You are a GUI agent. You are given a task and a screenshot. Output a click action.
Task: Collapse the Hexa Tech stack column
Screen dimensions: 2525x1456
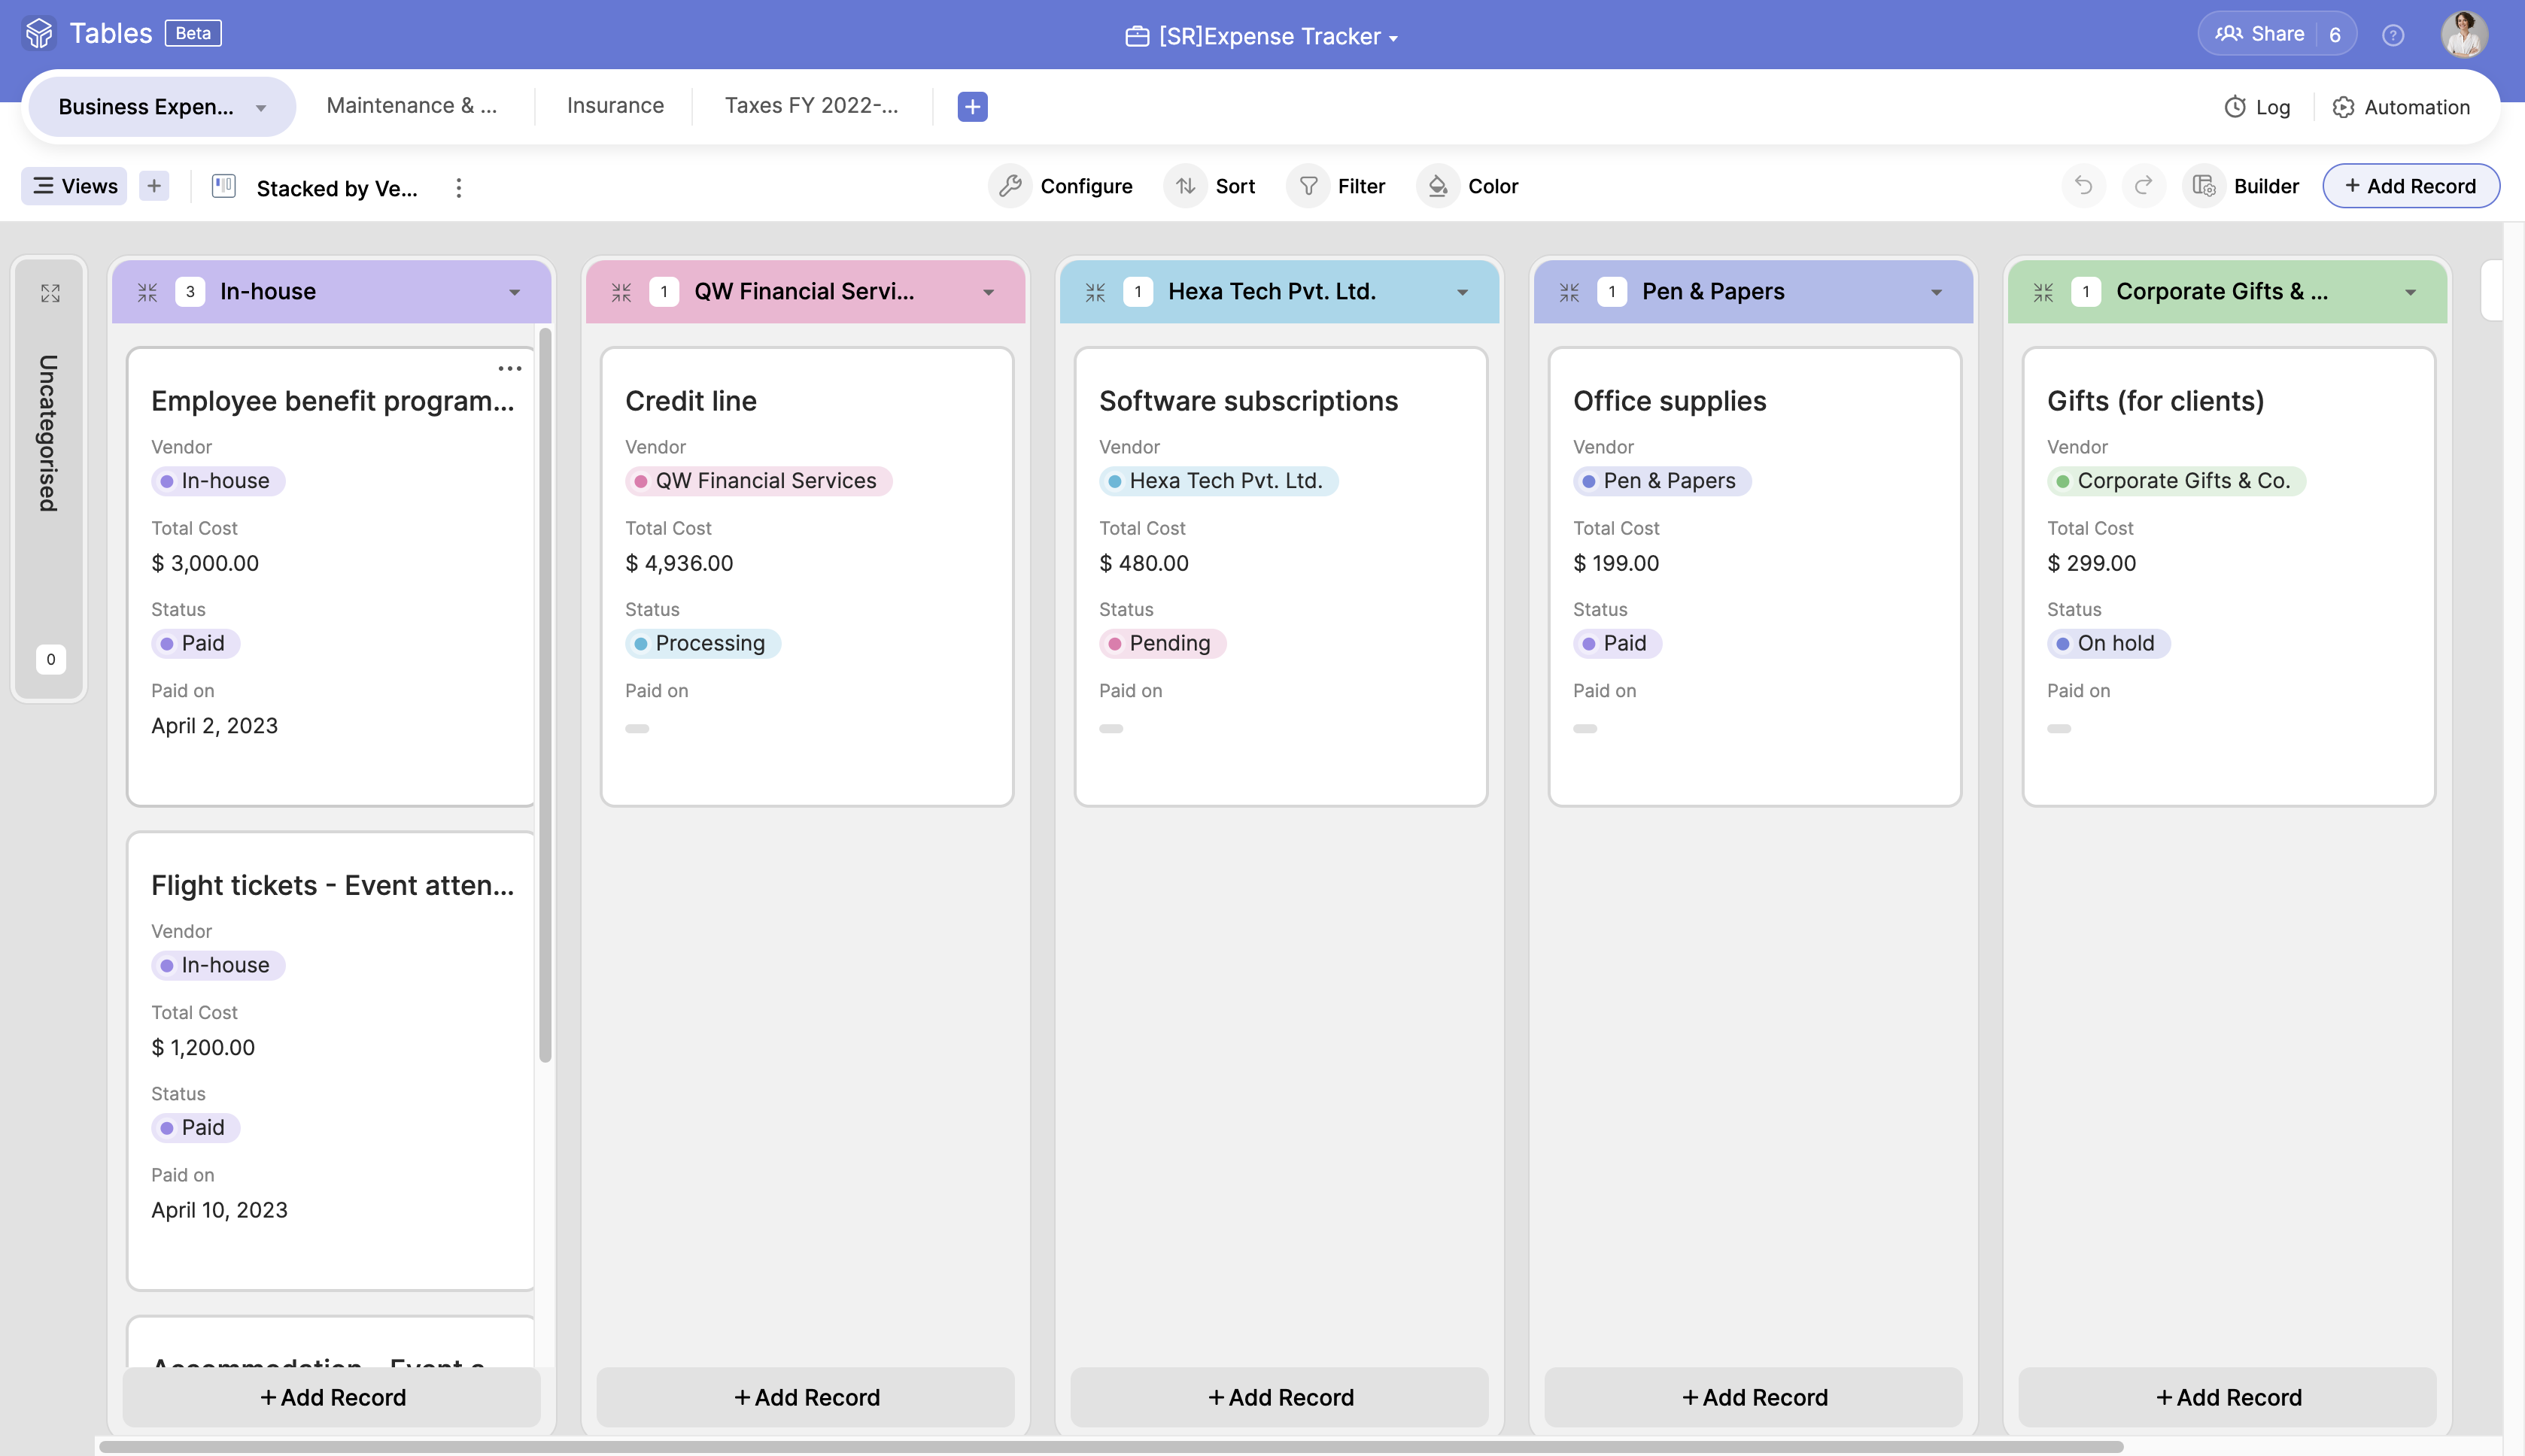[x=1095, y=292]
